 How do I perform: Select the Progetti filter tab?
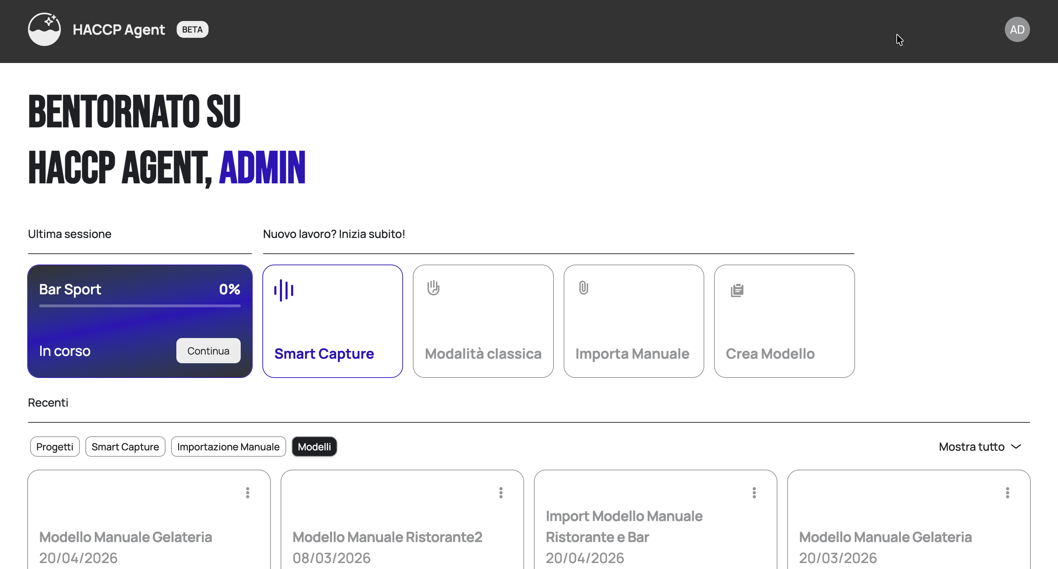(x=55, y=447)
